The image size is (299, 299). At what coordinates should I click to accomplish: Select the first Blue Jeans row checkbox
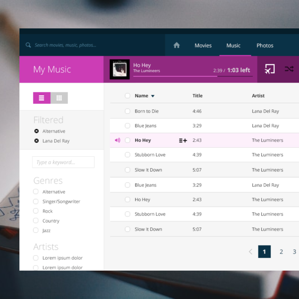coord(127,126)
